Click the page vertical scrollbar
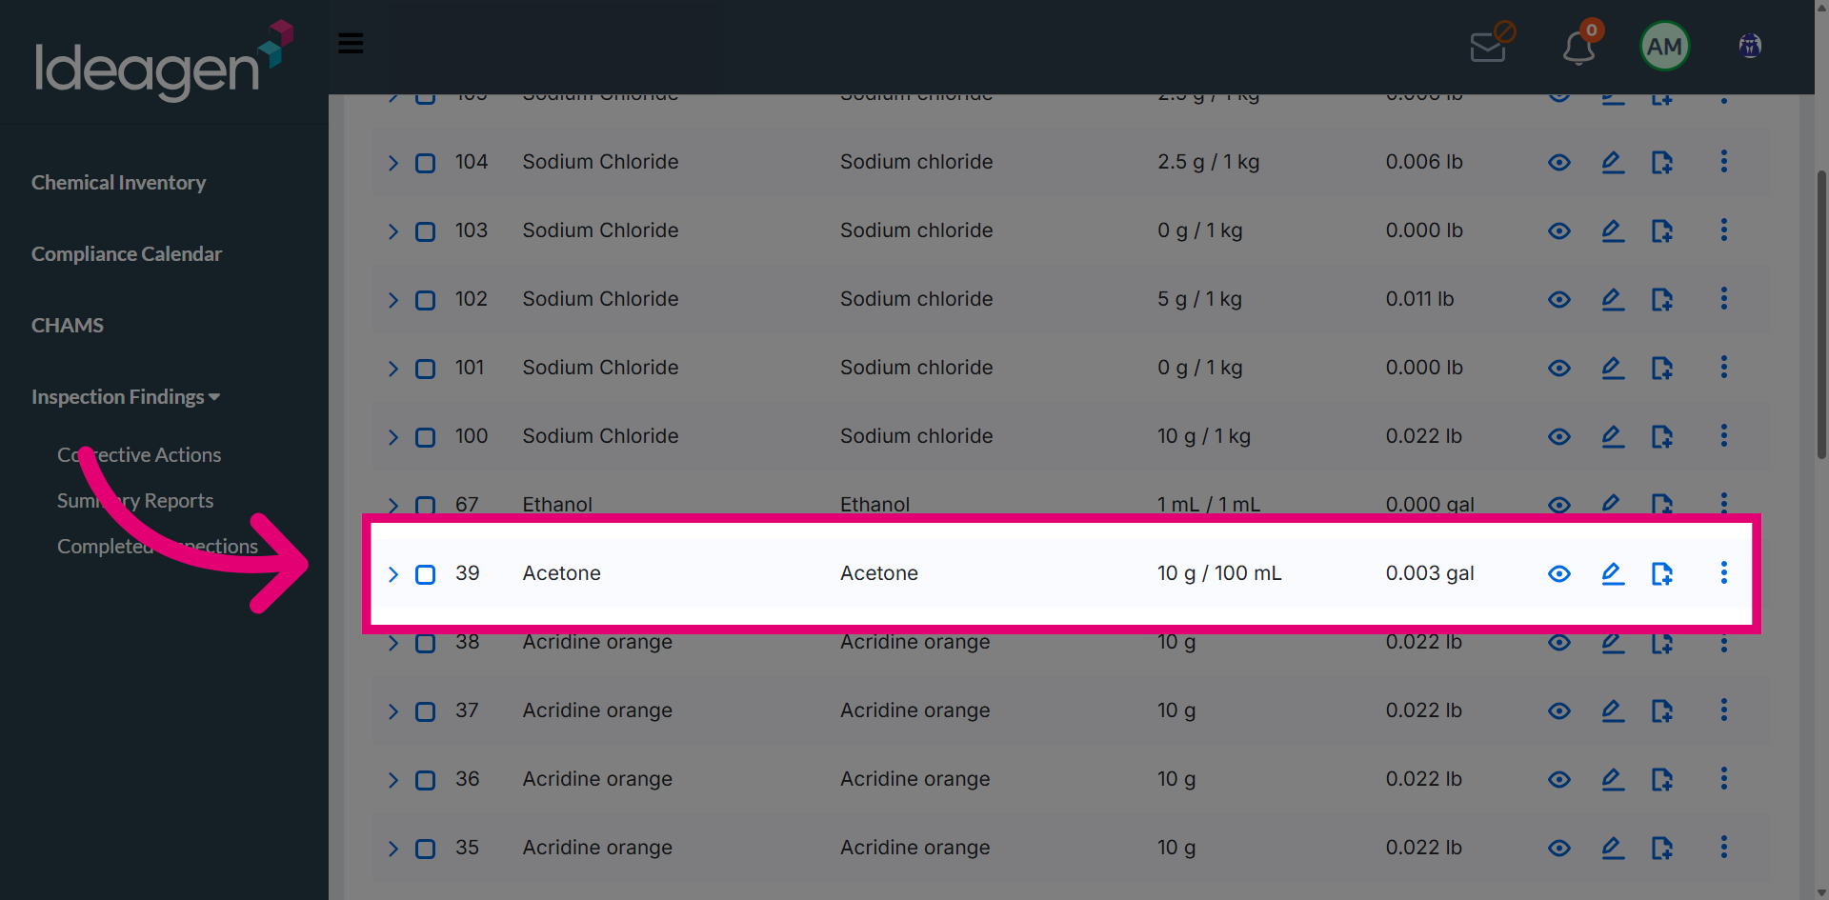 1821,314
